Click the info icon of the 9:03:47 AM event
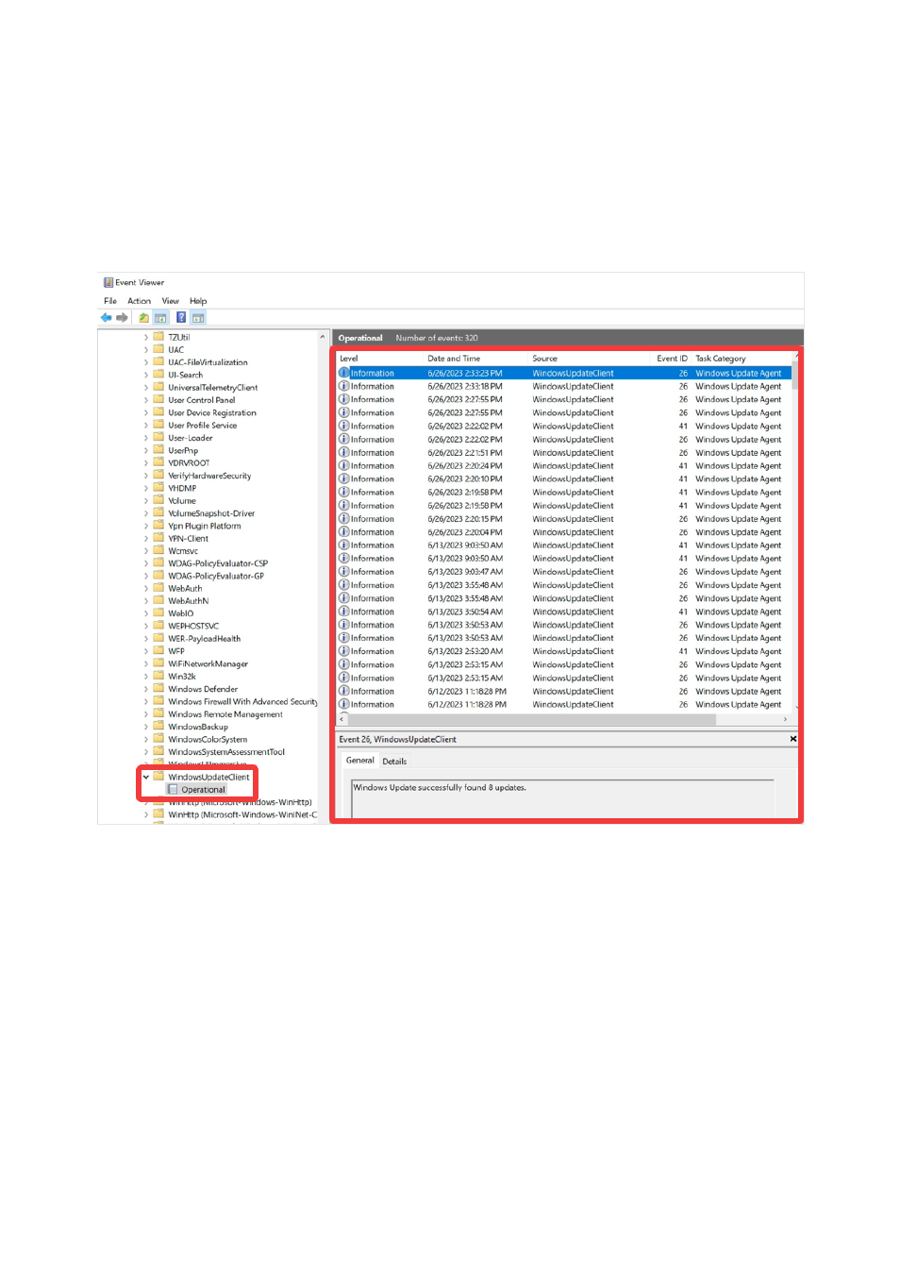The width and height of the screenshot is (900, 1274). (344, 572)
